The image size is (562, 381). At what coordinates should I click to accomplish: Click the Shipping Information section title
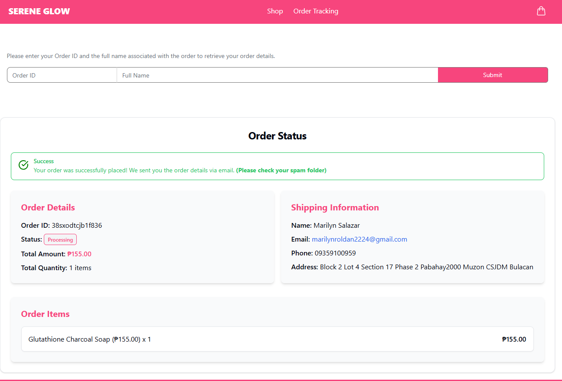click(x=335, y=207)
